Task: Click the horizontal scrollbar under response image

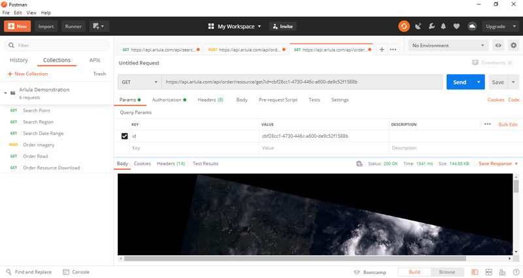Action: click(295, 258)
